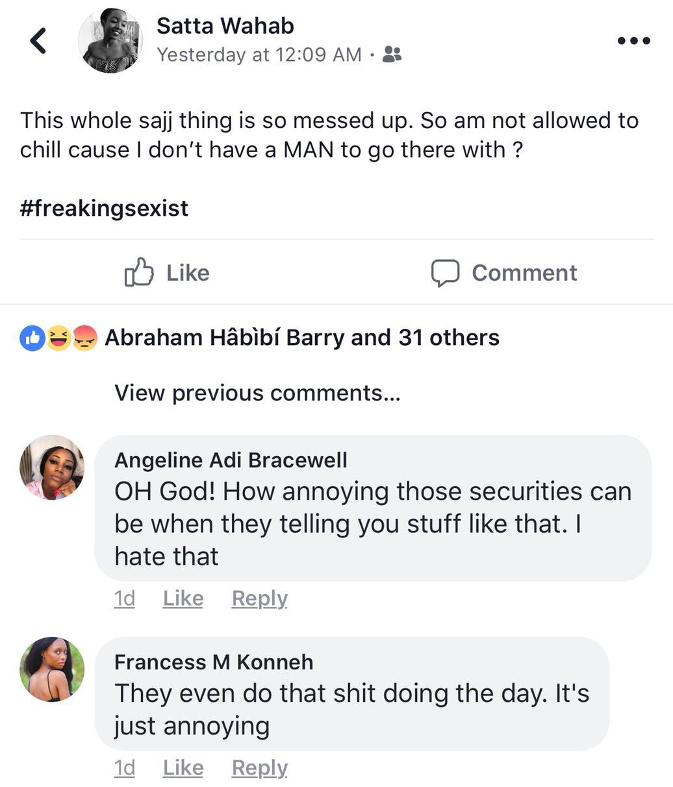673x787 pixels.
Task: Open the post author's profile picture
Action: click(110, 40)
